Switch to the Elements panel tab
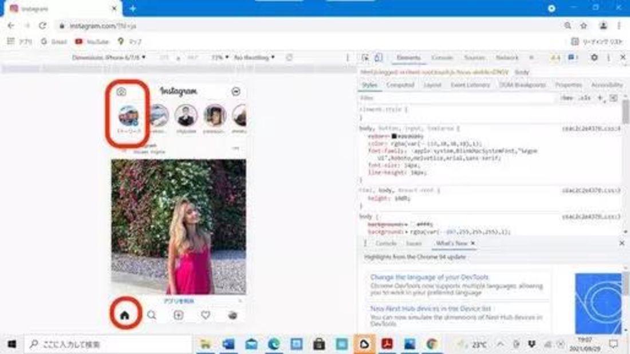 click(408, 58)
